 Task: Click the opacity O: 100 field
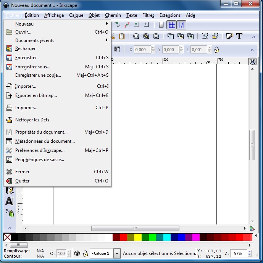tap(61, 253)
